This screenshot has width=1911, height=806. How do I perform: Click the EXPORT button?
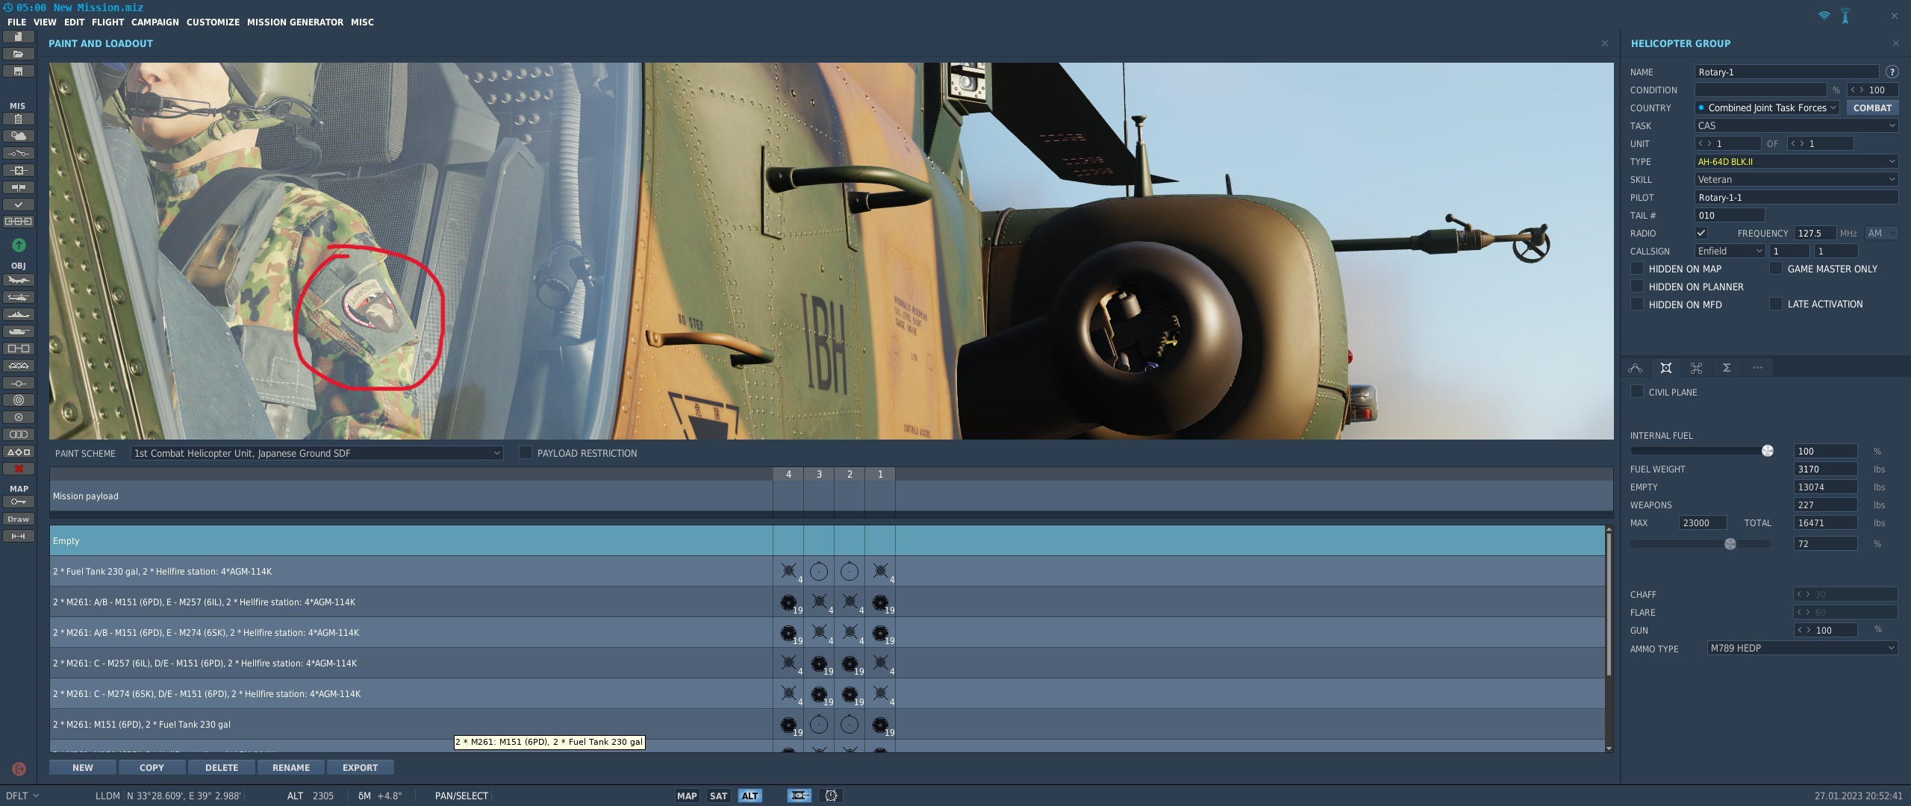coord(360,767)
